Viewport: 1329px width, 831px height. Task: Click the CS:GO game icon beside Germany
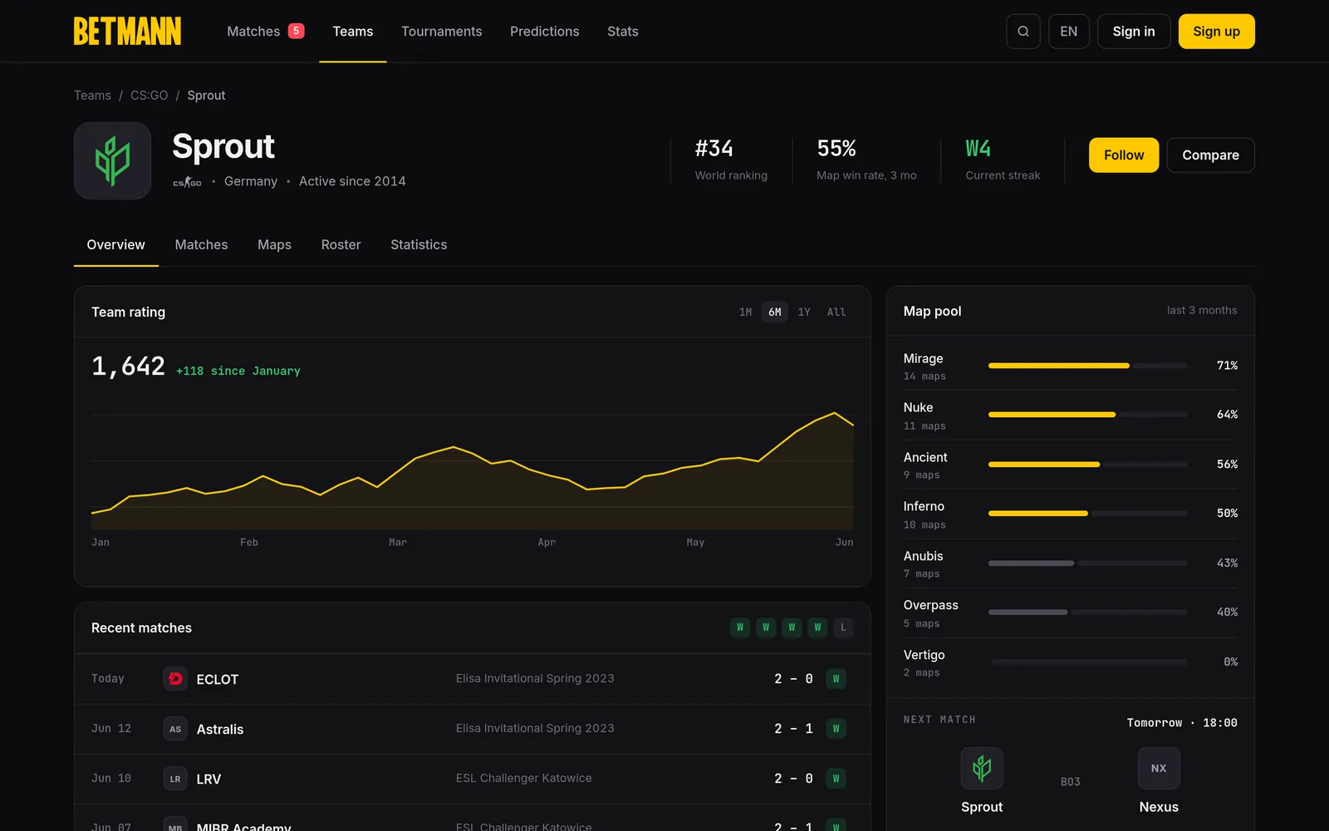pos(187,182)
